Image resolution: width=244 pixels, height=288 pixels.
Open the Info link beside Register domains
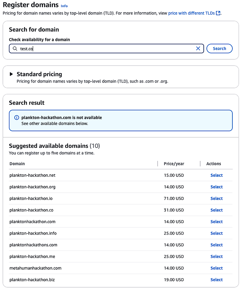[x=64, y=6]
